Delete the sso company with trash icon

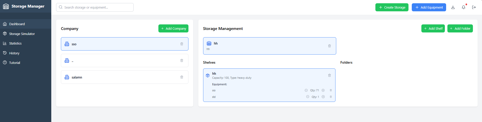182,44
